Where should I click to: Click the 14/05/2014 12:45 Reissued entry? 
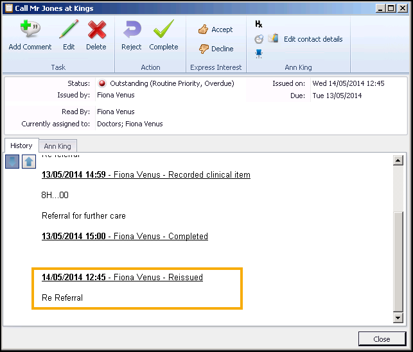point(122,278)
